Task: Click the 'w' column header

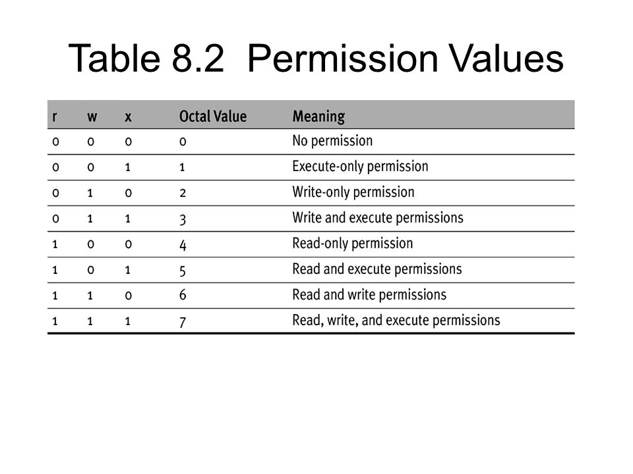Action: pos(92,117)
